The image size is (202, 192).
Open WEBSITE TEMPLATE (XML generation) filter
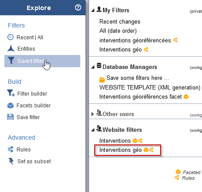click(150, 88)
